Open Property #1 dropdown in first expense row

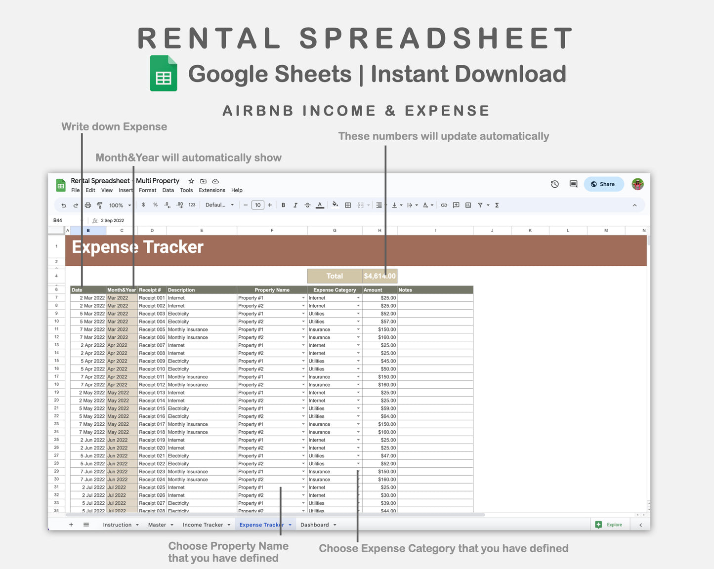pos(303,297)
